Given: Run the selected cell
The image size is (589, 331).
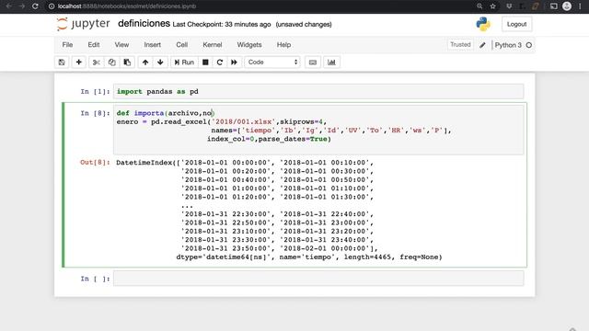Looking at the screenshot, I should click(x=184, y=63).
